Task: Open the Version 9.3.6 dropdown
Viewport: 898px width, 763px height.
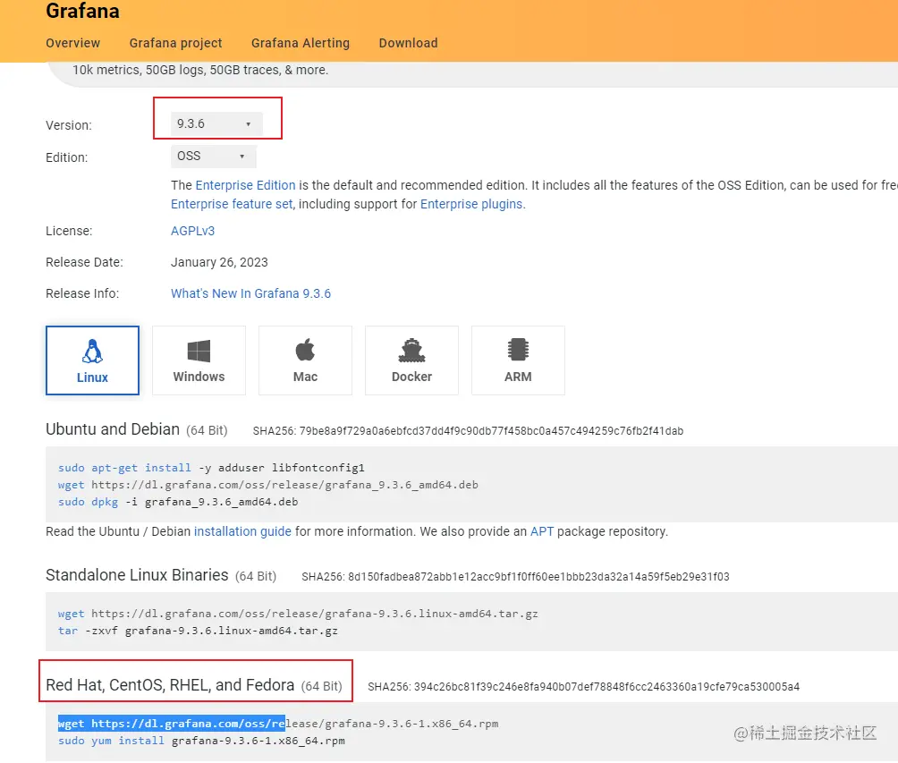Action: (216, 123)
